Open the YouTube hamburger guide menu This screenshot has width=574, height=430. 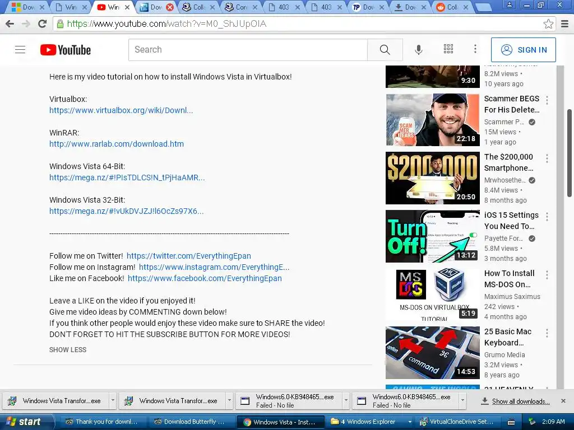[x=20, y=49]
